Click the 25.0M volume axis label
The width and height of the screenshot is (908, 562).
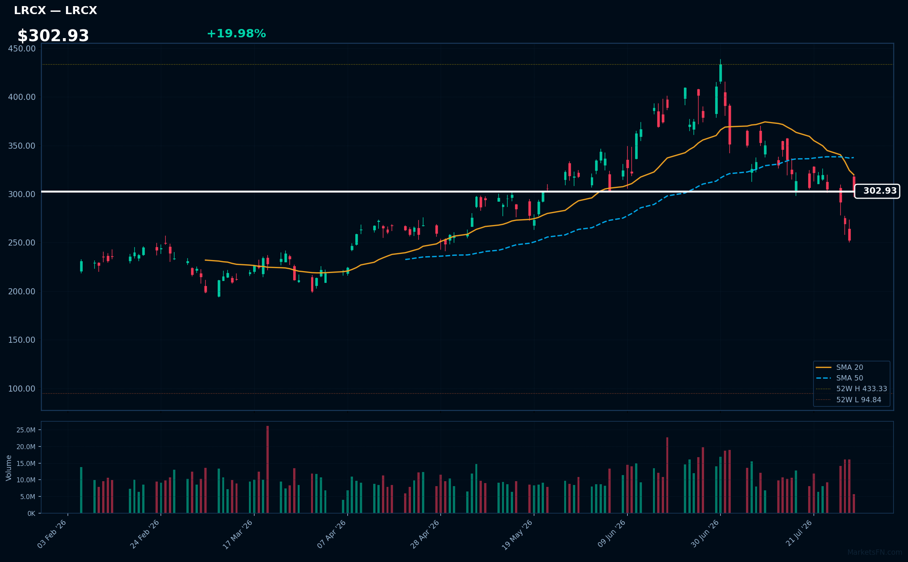[x=26, y=430]
